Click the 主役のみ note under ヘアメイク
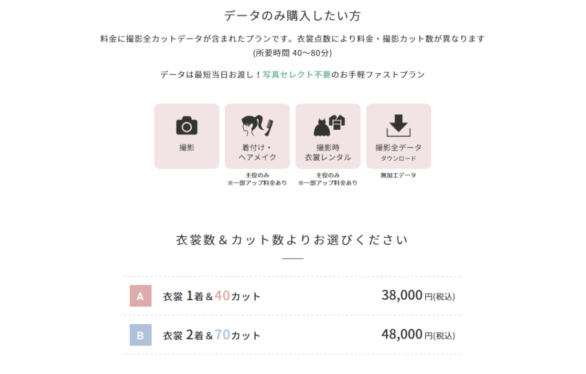Image resolution: width=586 pixels, height=374 pixels. pyautogui.click(x=257, y=175)
